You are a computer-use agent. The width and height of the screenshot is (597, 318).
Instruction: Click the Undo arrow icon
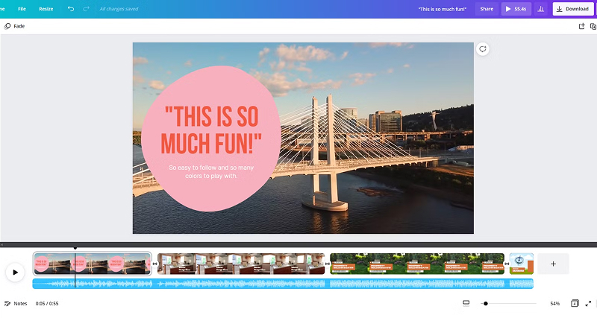click(x=71, y=9)
